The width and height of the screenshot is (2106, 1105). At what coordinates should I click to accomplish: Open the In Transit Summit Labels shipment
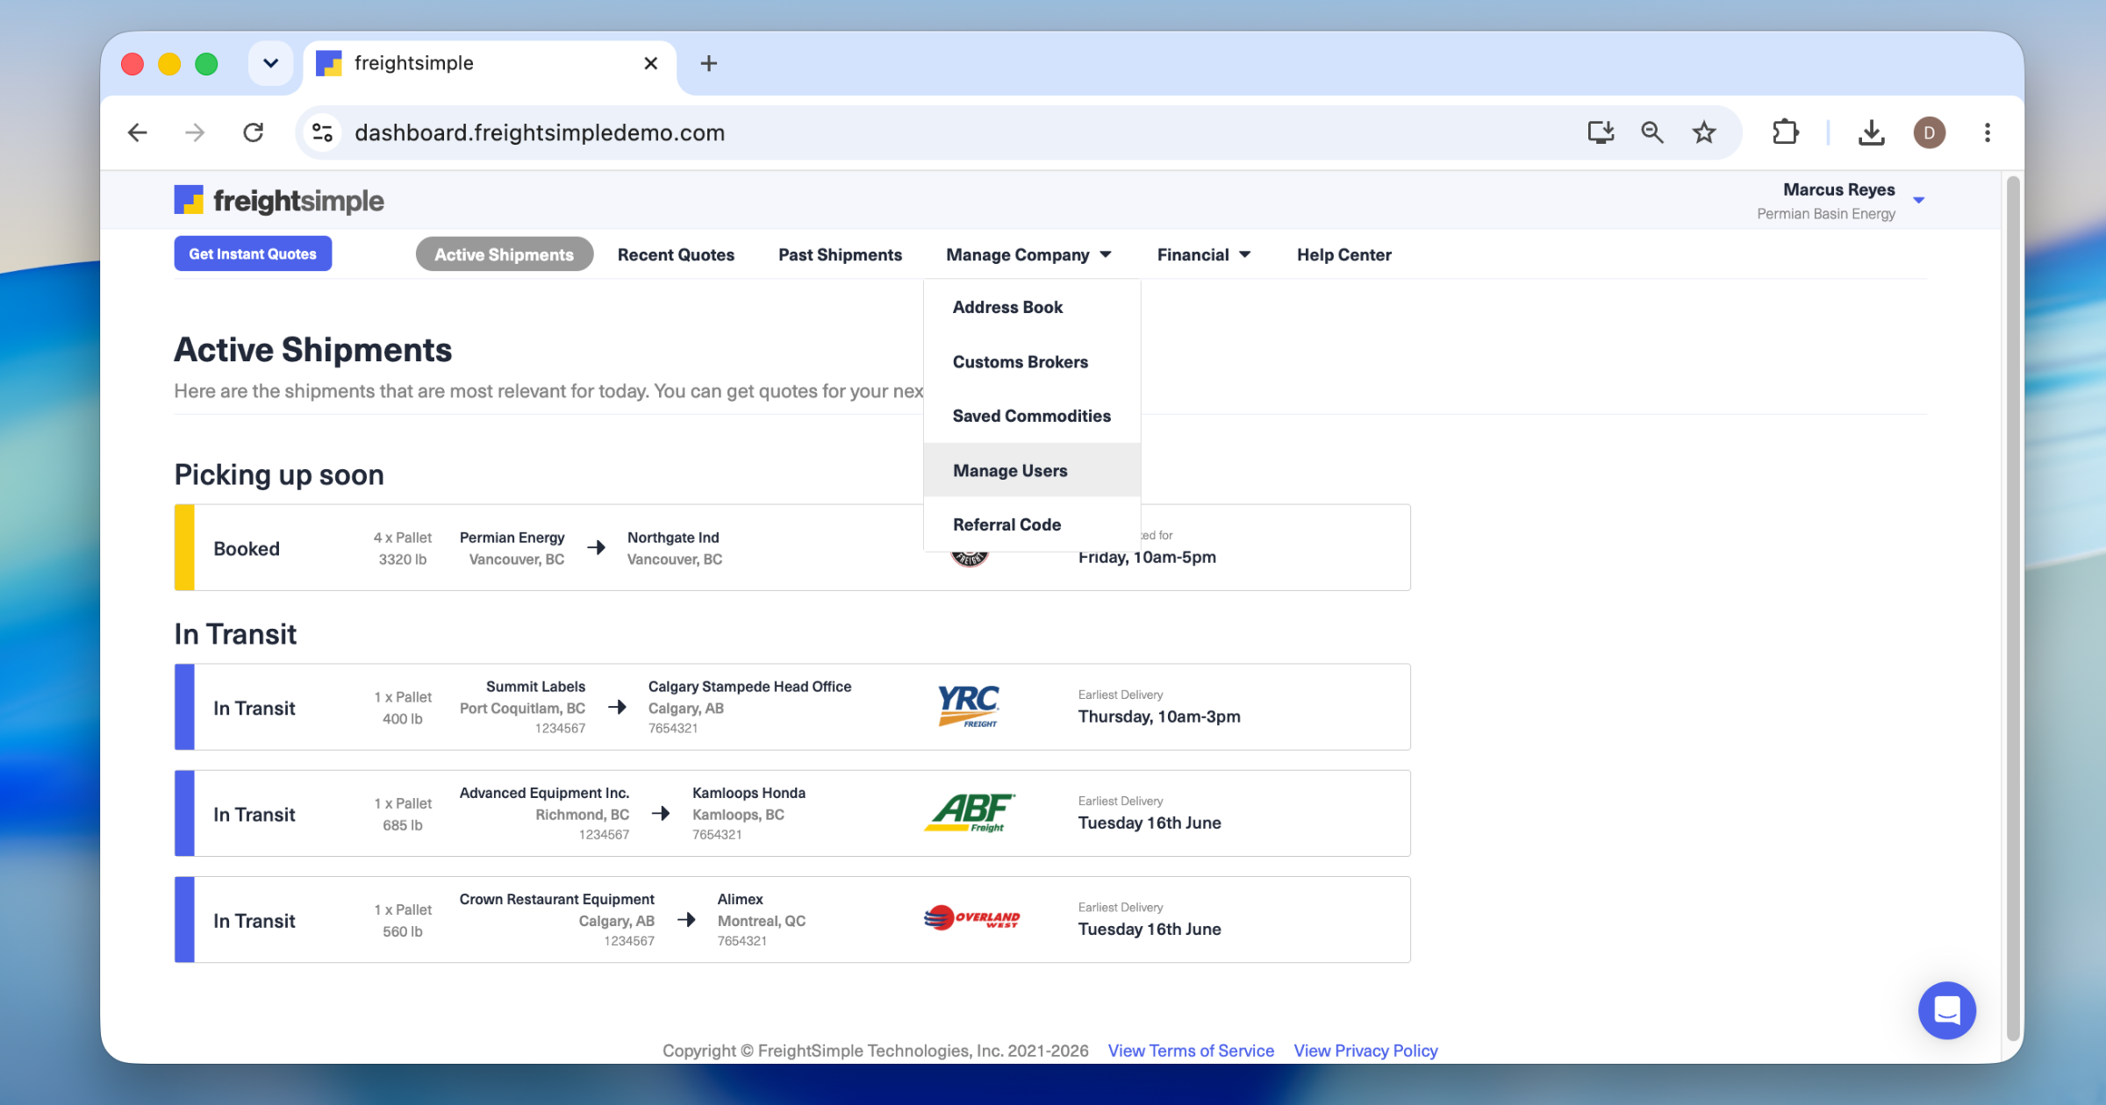point(792,707)
